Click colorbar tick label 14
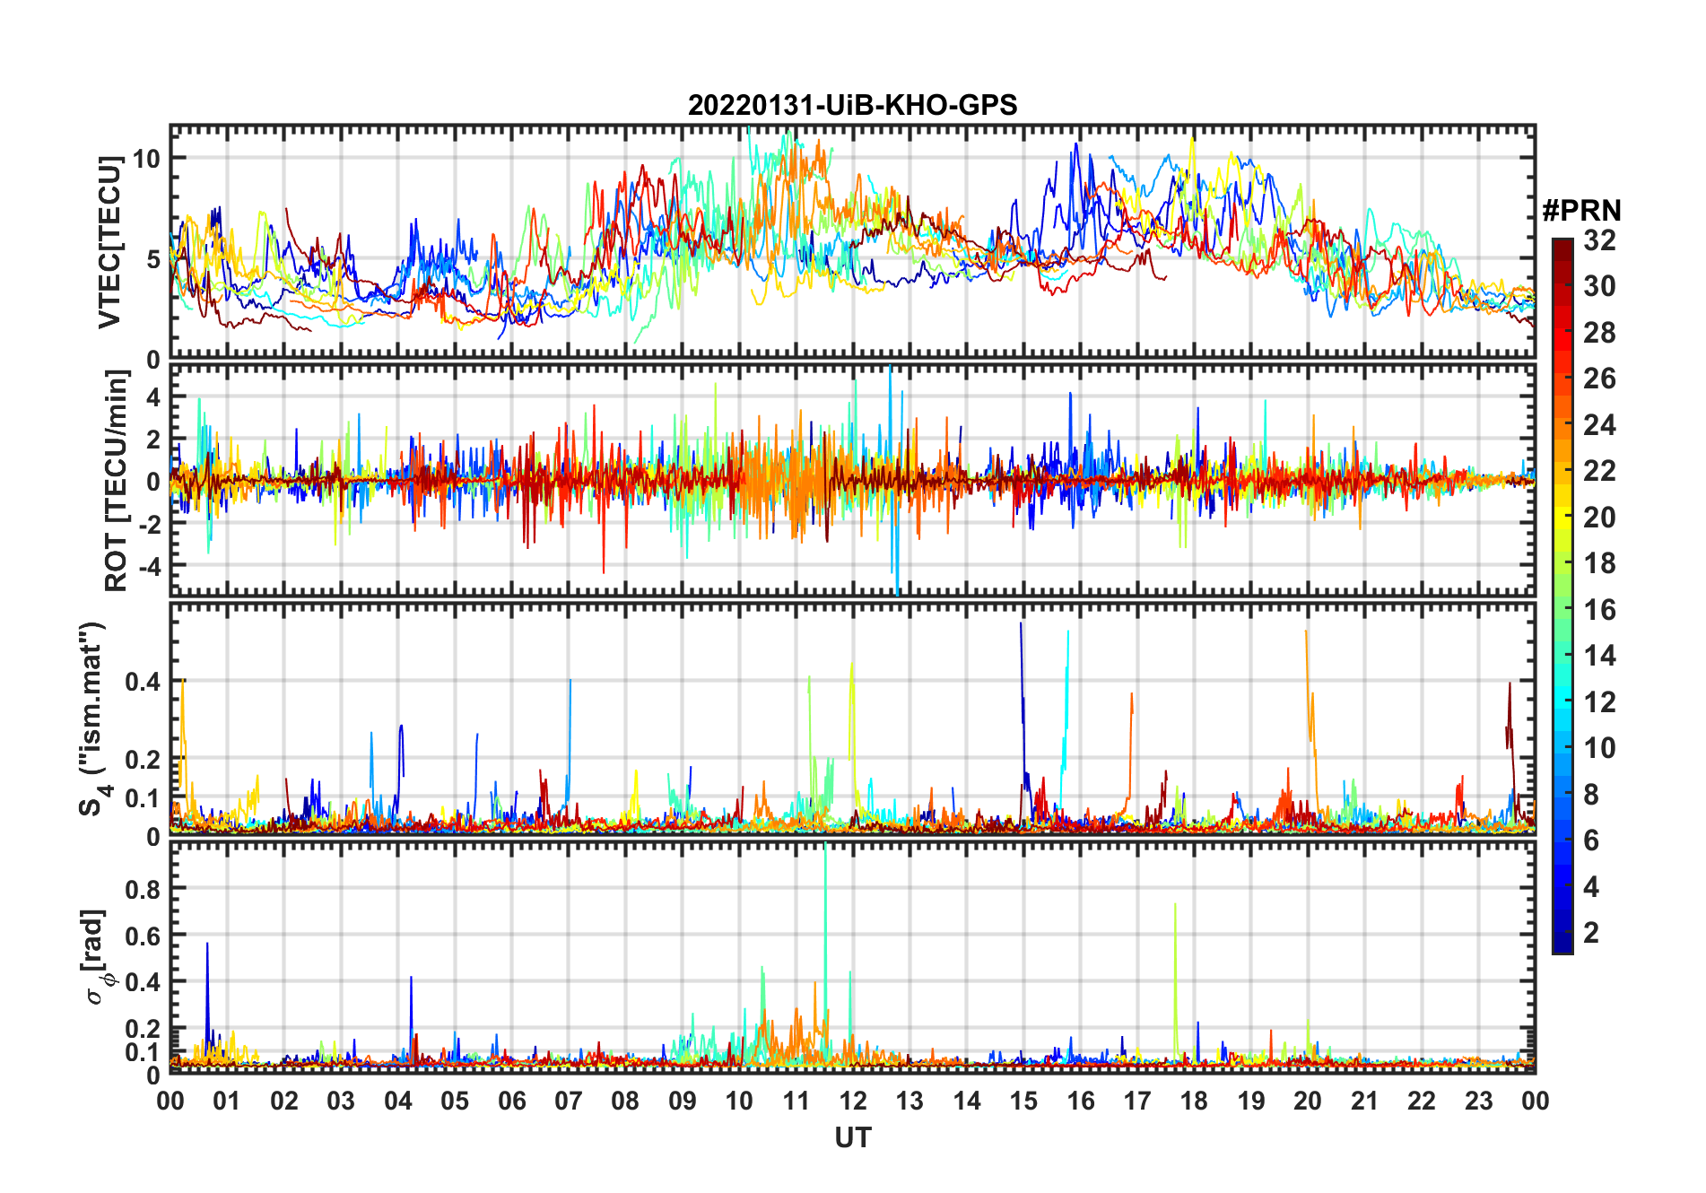 1599,656
